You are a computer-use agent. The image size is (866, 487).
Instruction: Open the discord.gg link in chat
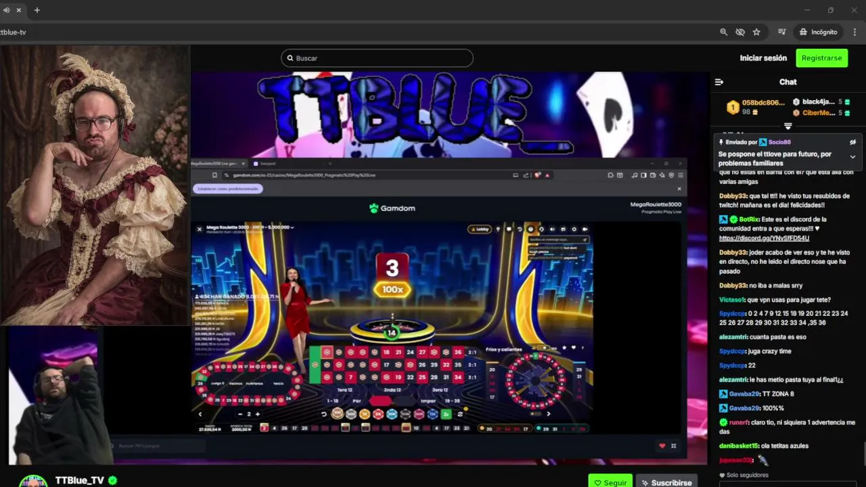pos(764,238)
